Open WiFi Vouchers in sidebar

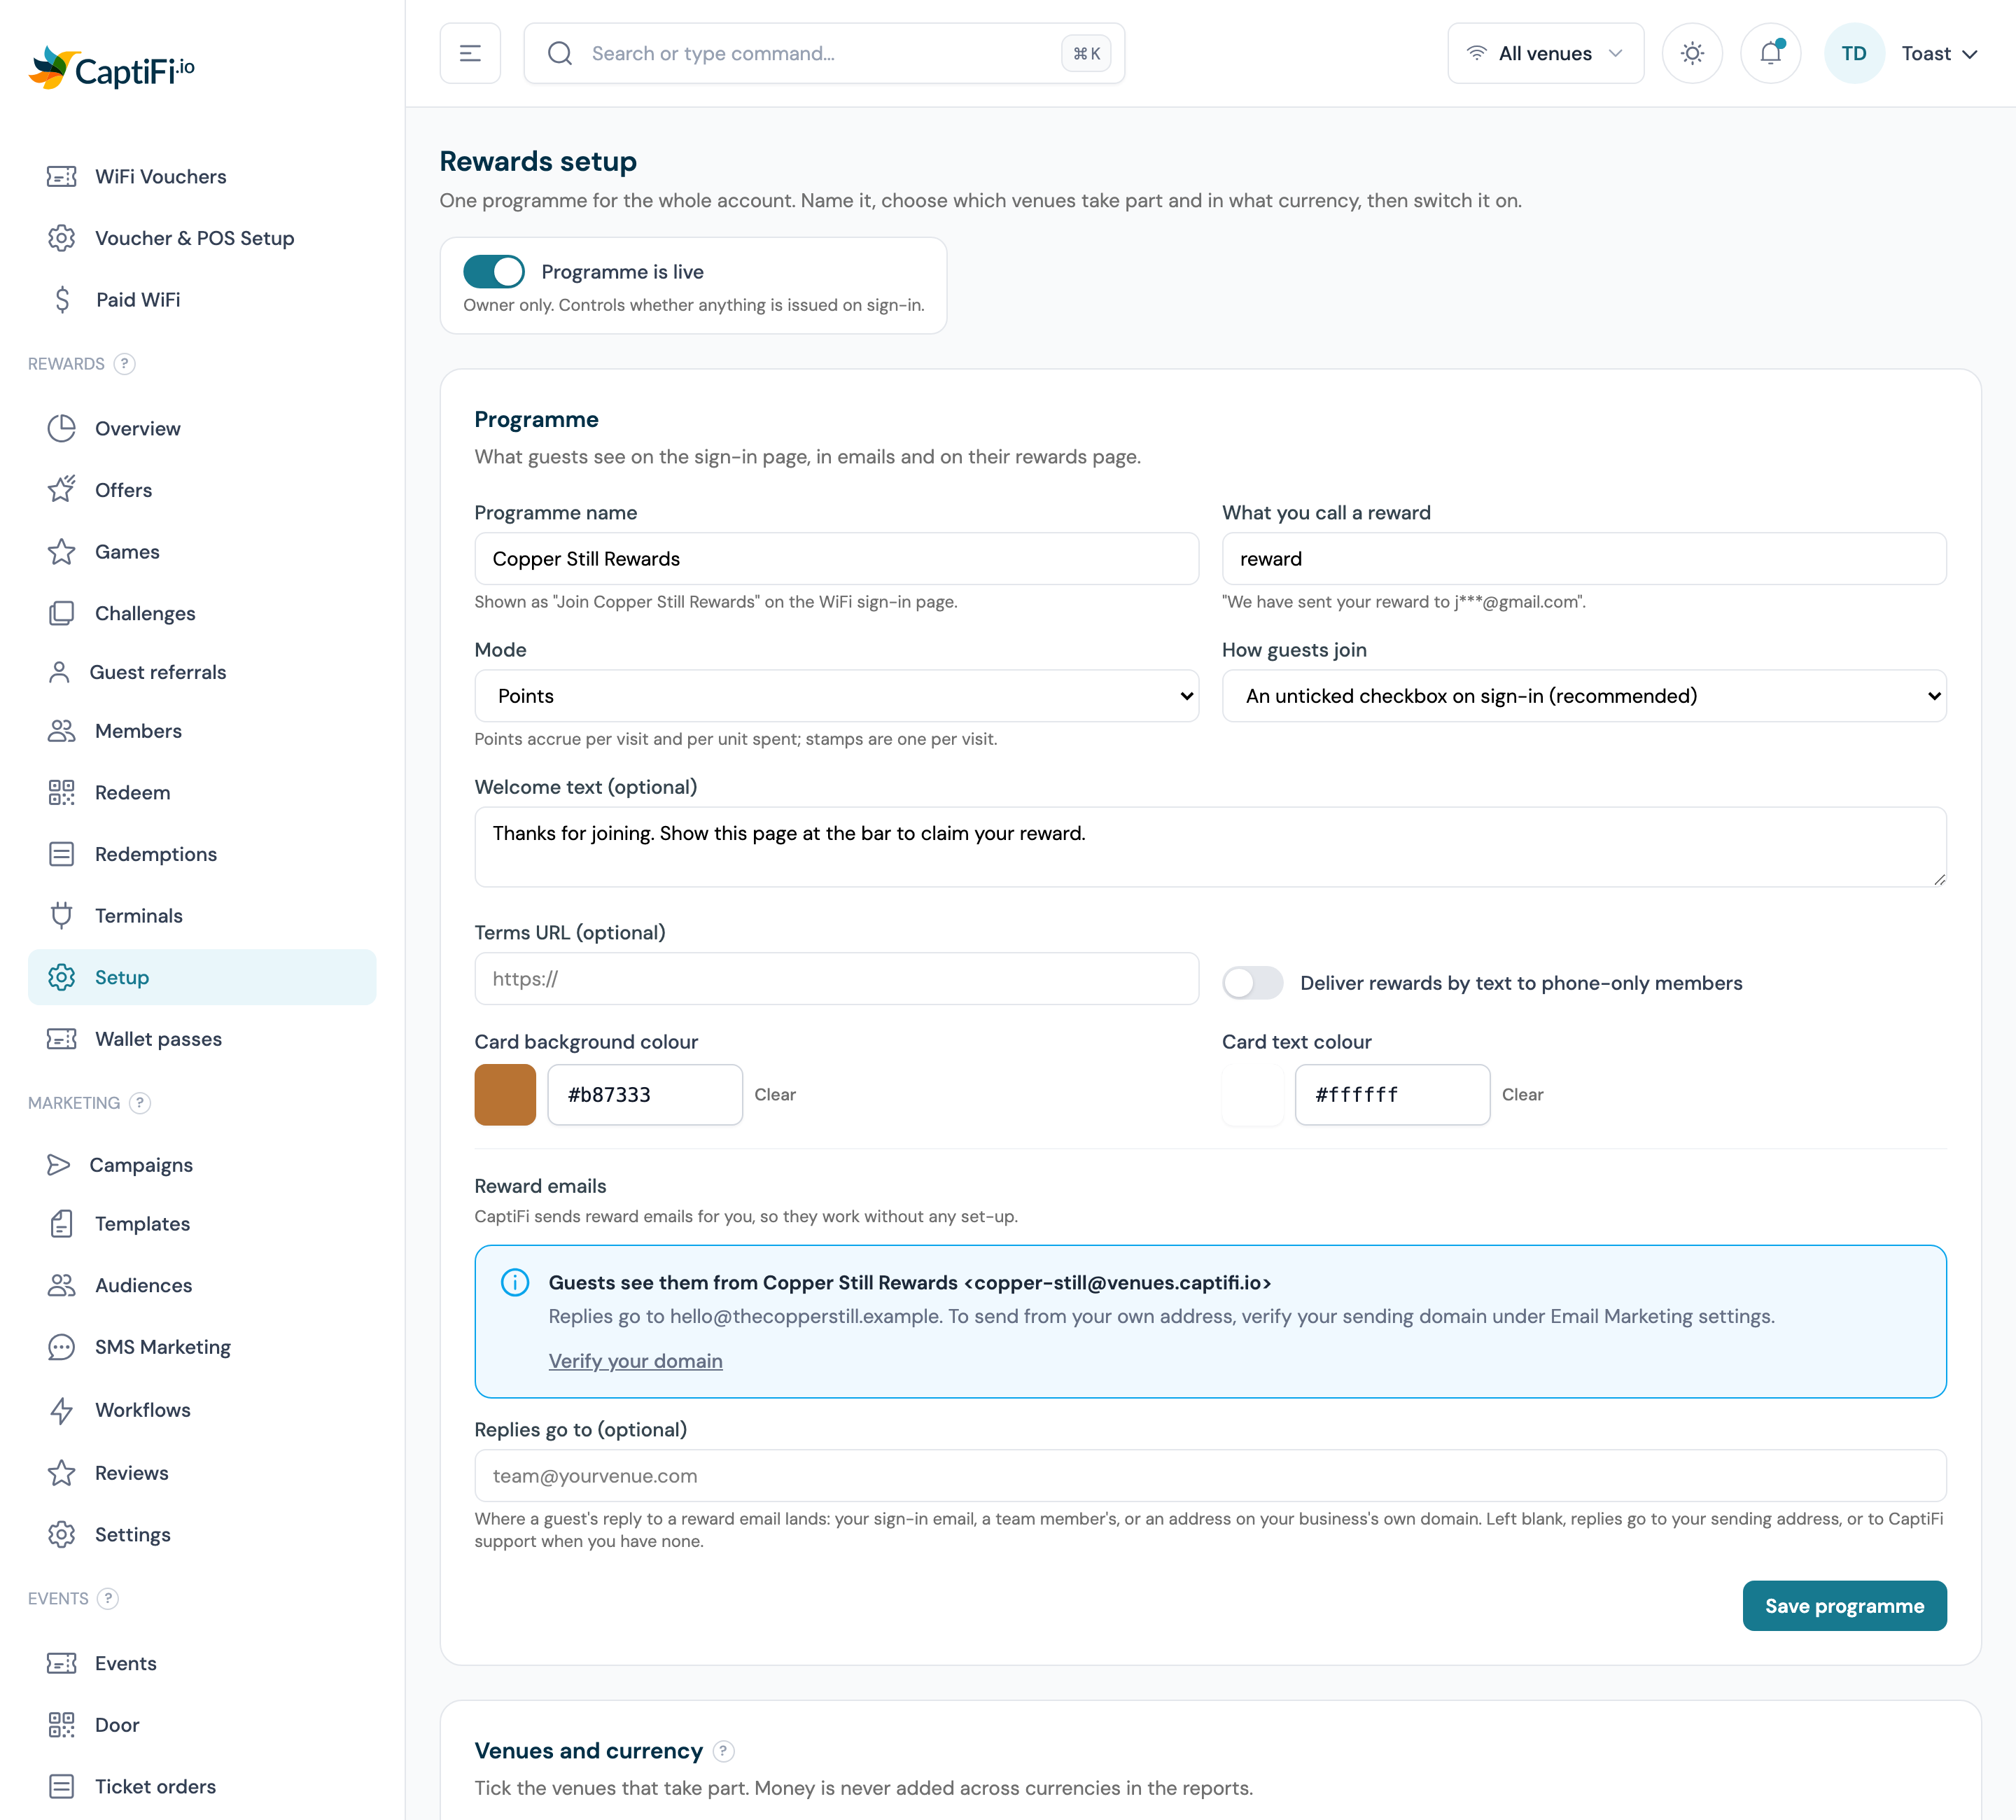tap(202, 177)
